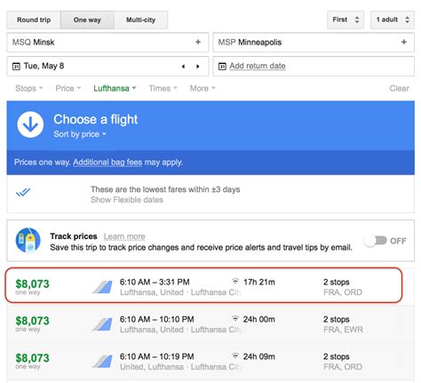Click the Tue, May 8 departure date

44,66
